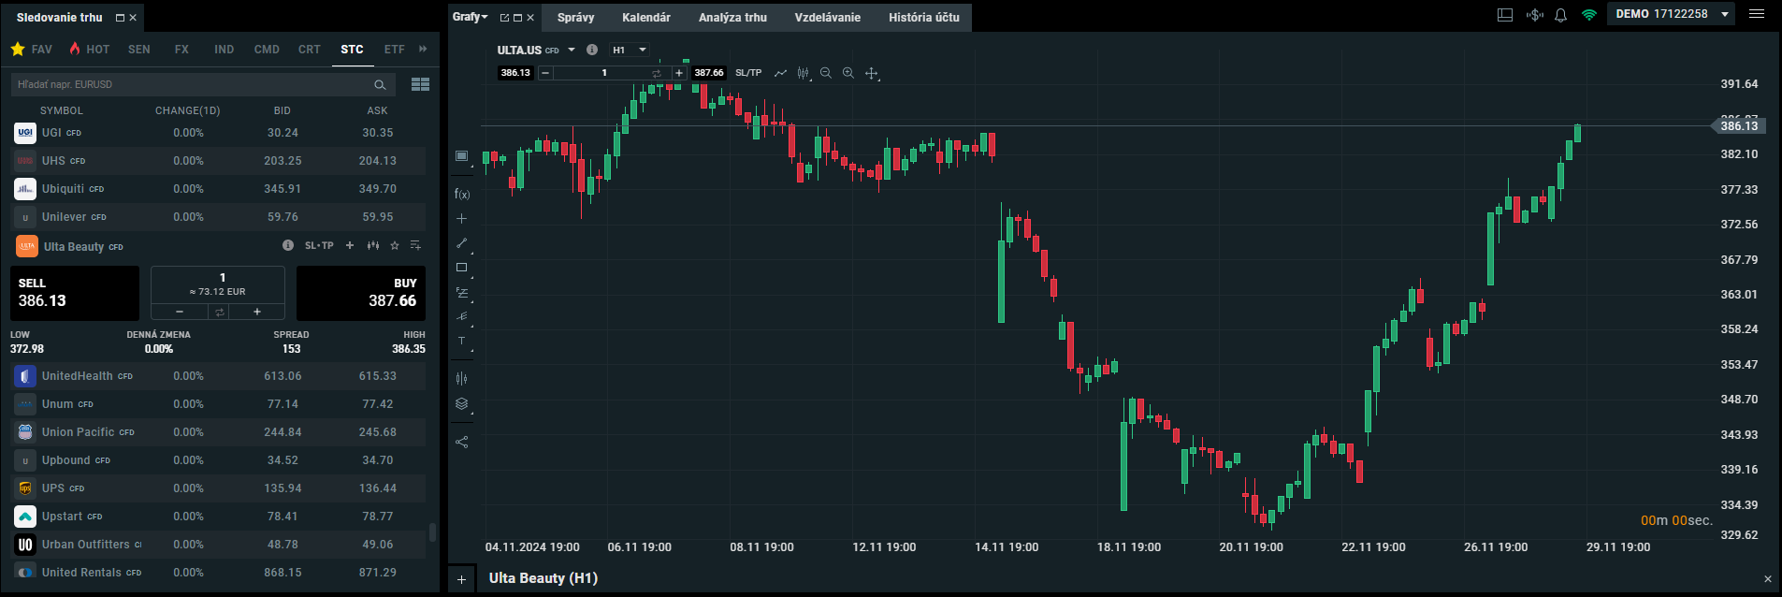Image resolution: width=1782 pixels, height=597 pixels.
Task: Select the rectangle shape drawing tool
Action: 461,268
